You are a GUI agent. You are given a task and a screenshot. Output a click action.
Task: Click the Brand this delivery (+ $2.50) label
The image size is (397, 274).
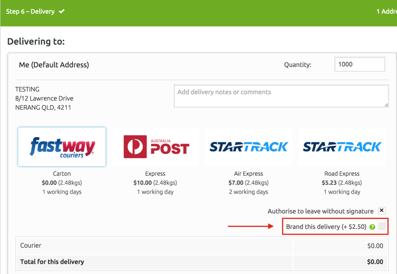point(326,227)
